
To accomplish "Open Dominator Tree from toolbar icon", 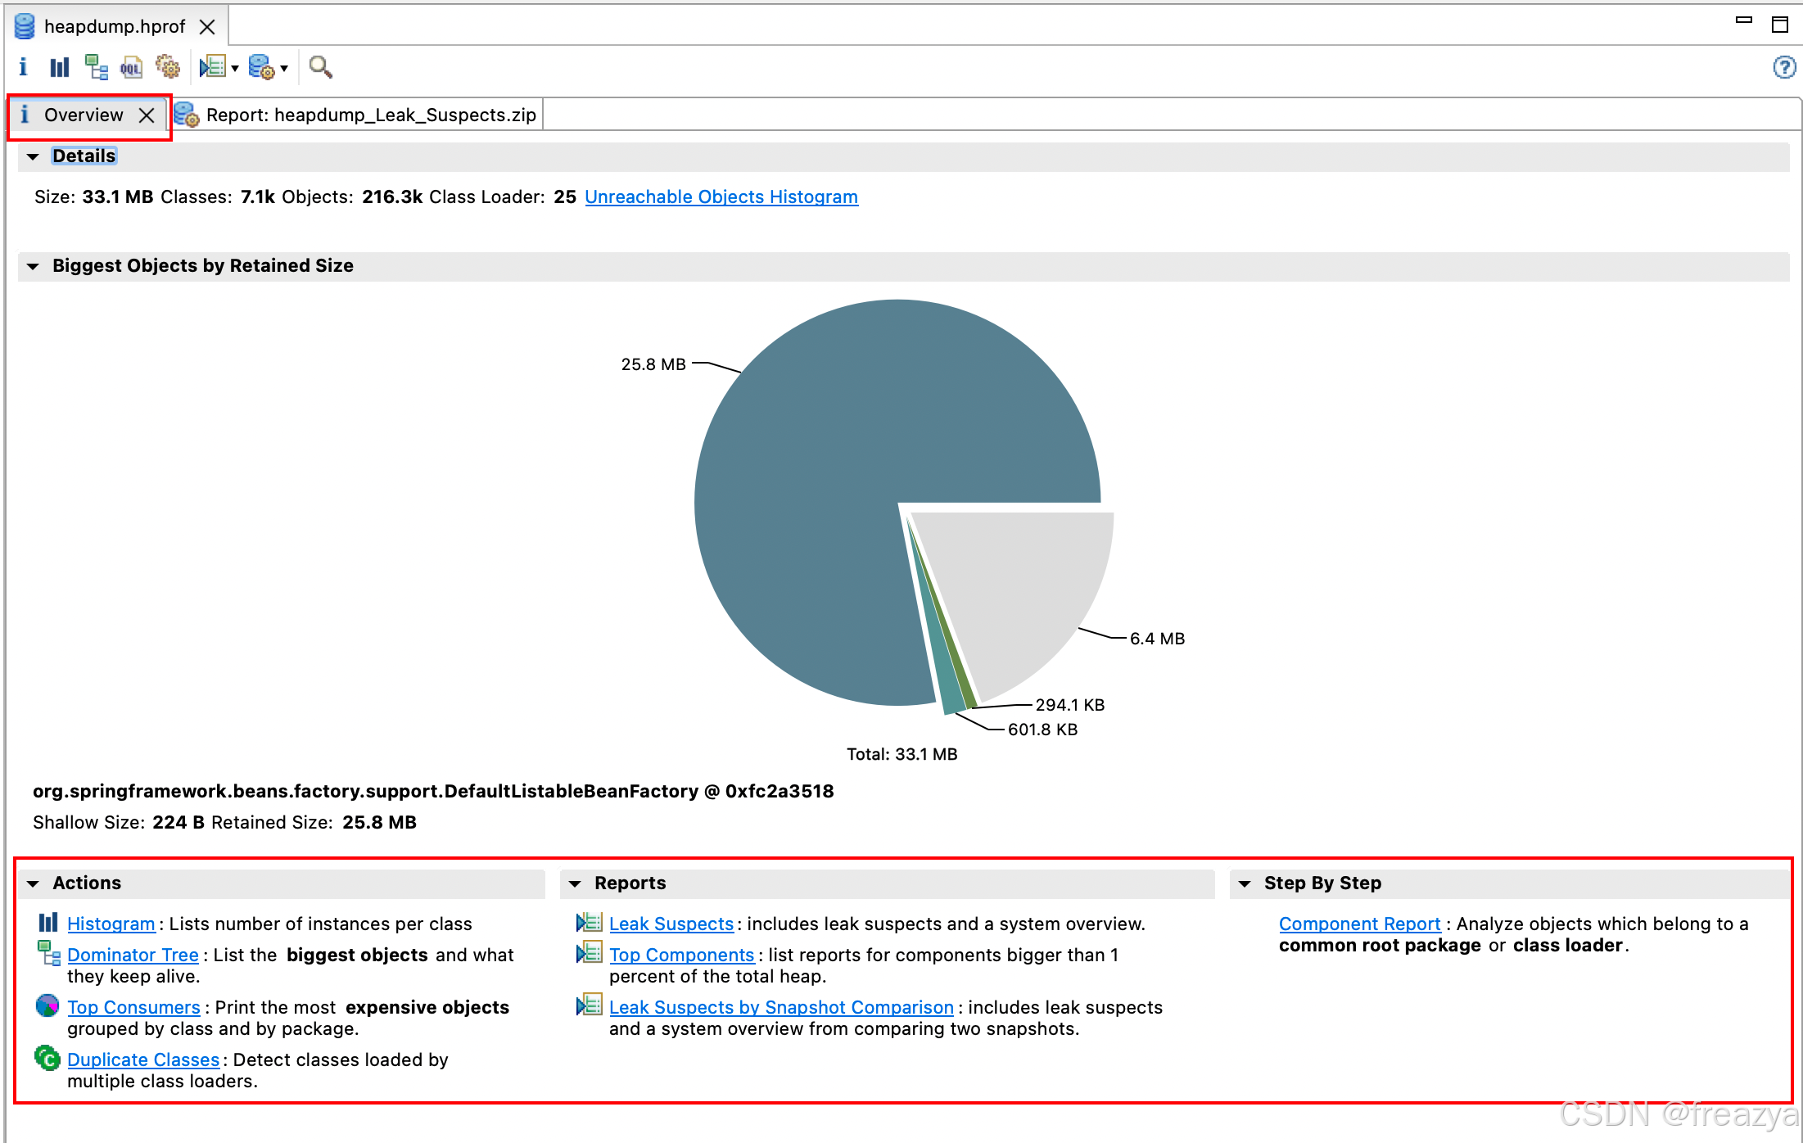I will (x=96, y=67).
